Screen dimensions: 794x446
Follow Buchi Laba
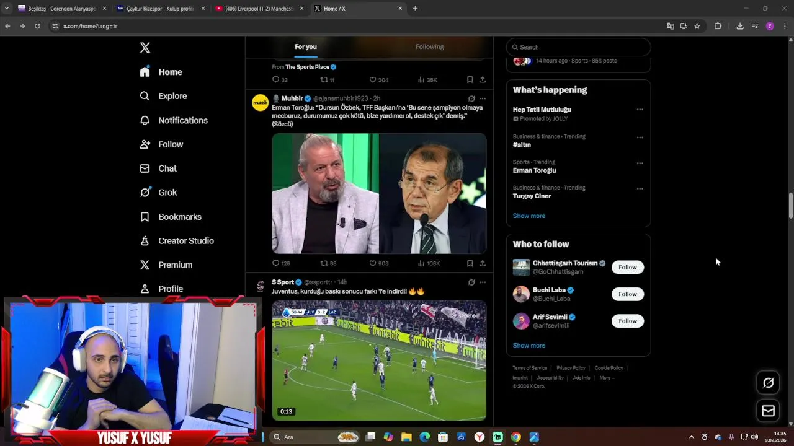point(627,294)
